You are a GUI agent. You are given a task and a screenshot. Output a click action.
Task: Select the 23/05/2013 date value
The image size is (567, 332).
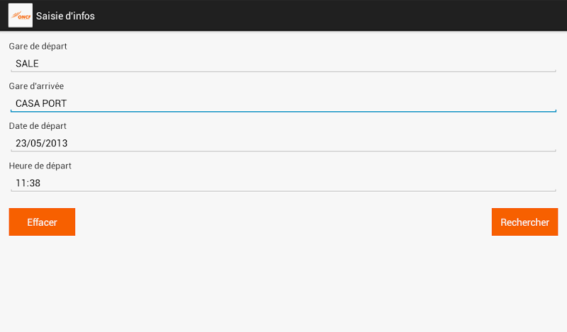click(x=41, y=143)
